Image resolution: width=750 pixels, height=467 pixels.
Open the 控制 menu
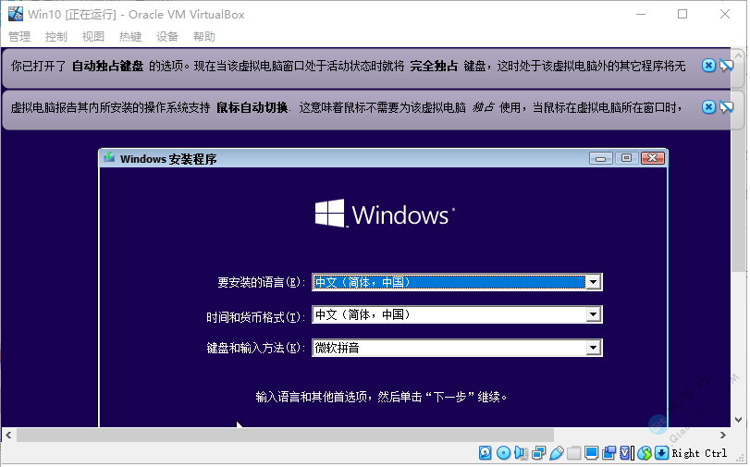point(56,36)
